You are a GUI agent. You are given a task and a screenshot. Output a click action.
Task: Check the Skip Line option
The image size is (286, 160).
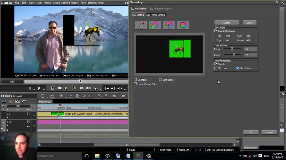[x=216, y=68]
